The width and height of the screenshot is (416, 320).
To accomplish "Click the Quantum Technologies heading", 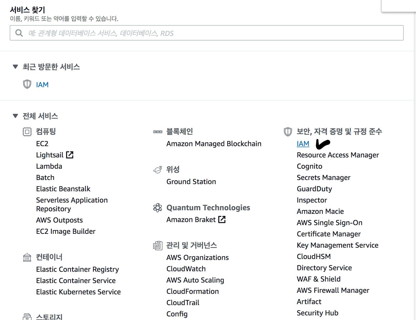I will pyautogui.click(x=208, y=208).
